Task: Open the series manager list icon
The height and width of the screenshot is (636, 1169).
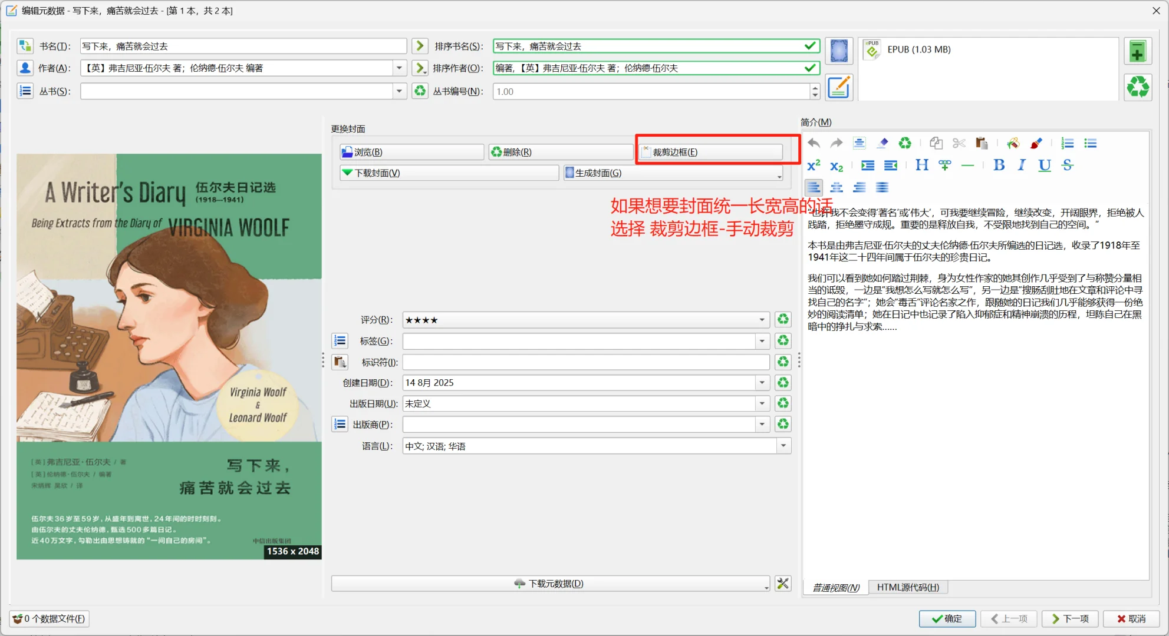Action: pos(25,91)
